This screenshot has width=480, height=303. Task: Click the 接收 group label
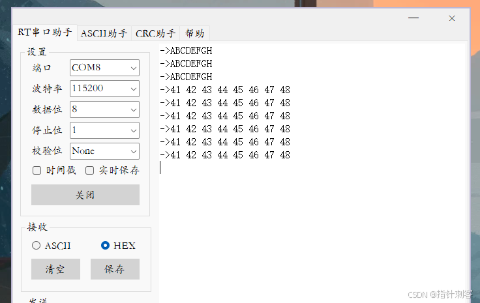click(37, 227)
